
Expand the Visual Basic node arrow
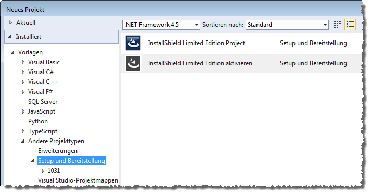23,62
